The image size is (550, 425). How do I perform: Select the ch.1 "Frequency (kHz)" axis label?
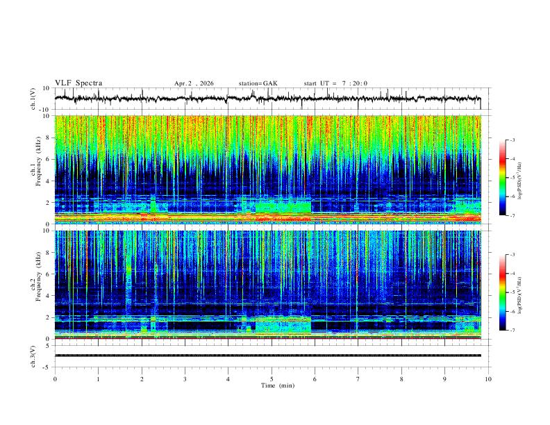point(38,162)
